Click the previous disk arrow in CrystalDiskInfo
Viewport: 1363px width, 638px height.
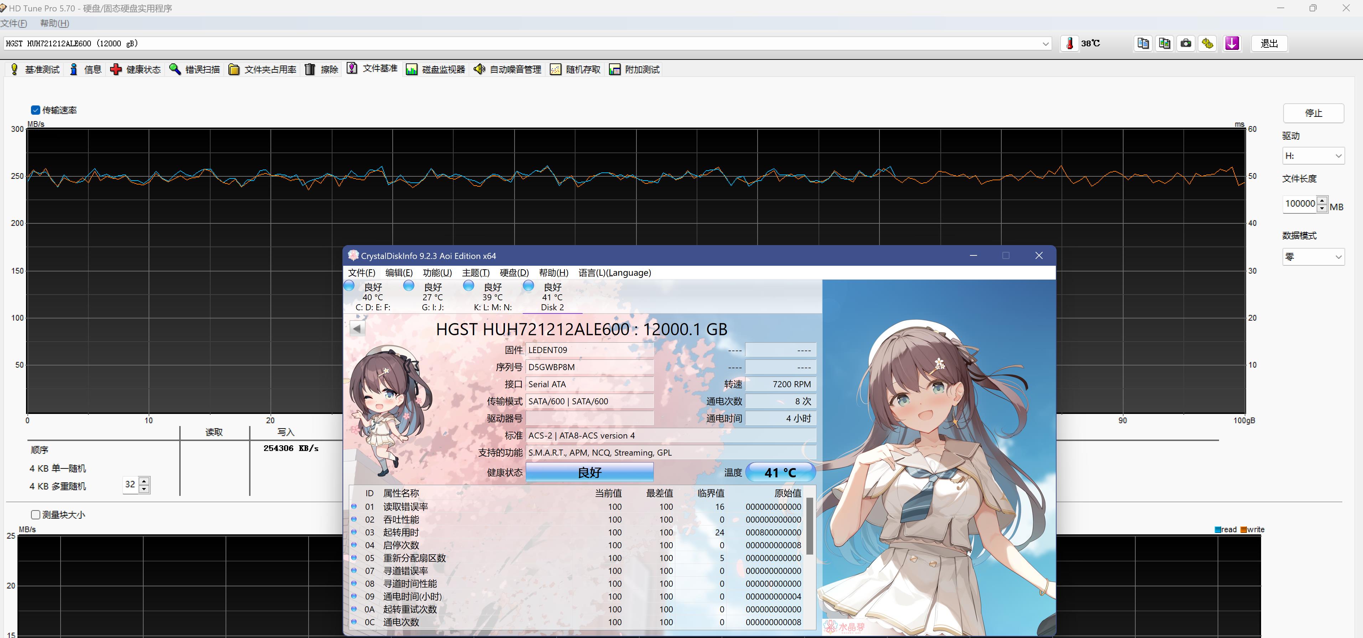click(x=357, y=328)
